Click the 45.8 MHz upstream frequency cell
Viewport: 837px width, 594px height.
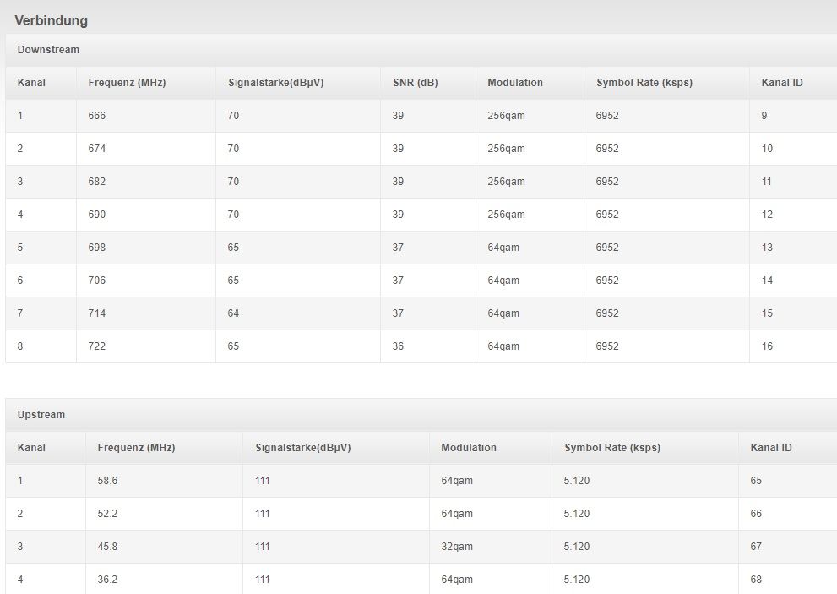coord(107,547)
